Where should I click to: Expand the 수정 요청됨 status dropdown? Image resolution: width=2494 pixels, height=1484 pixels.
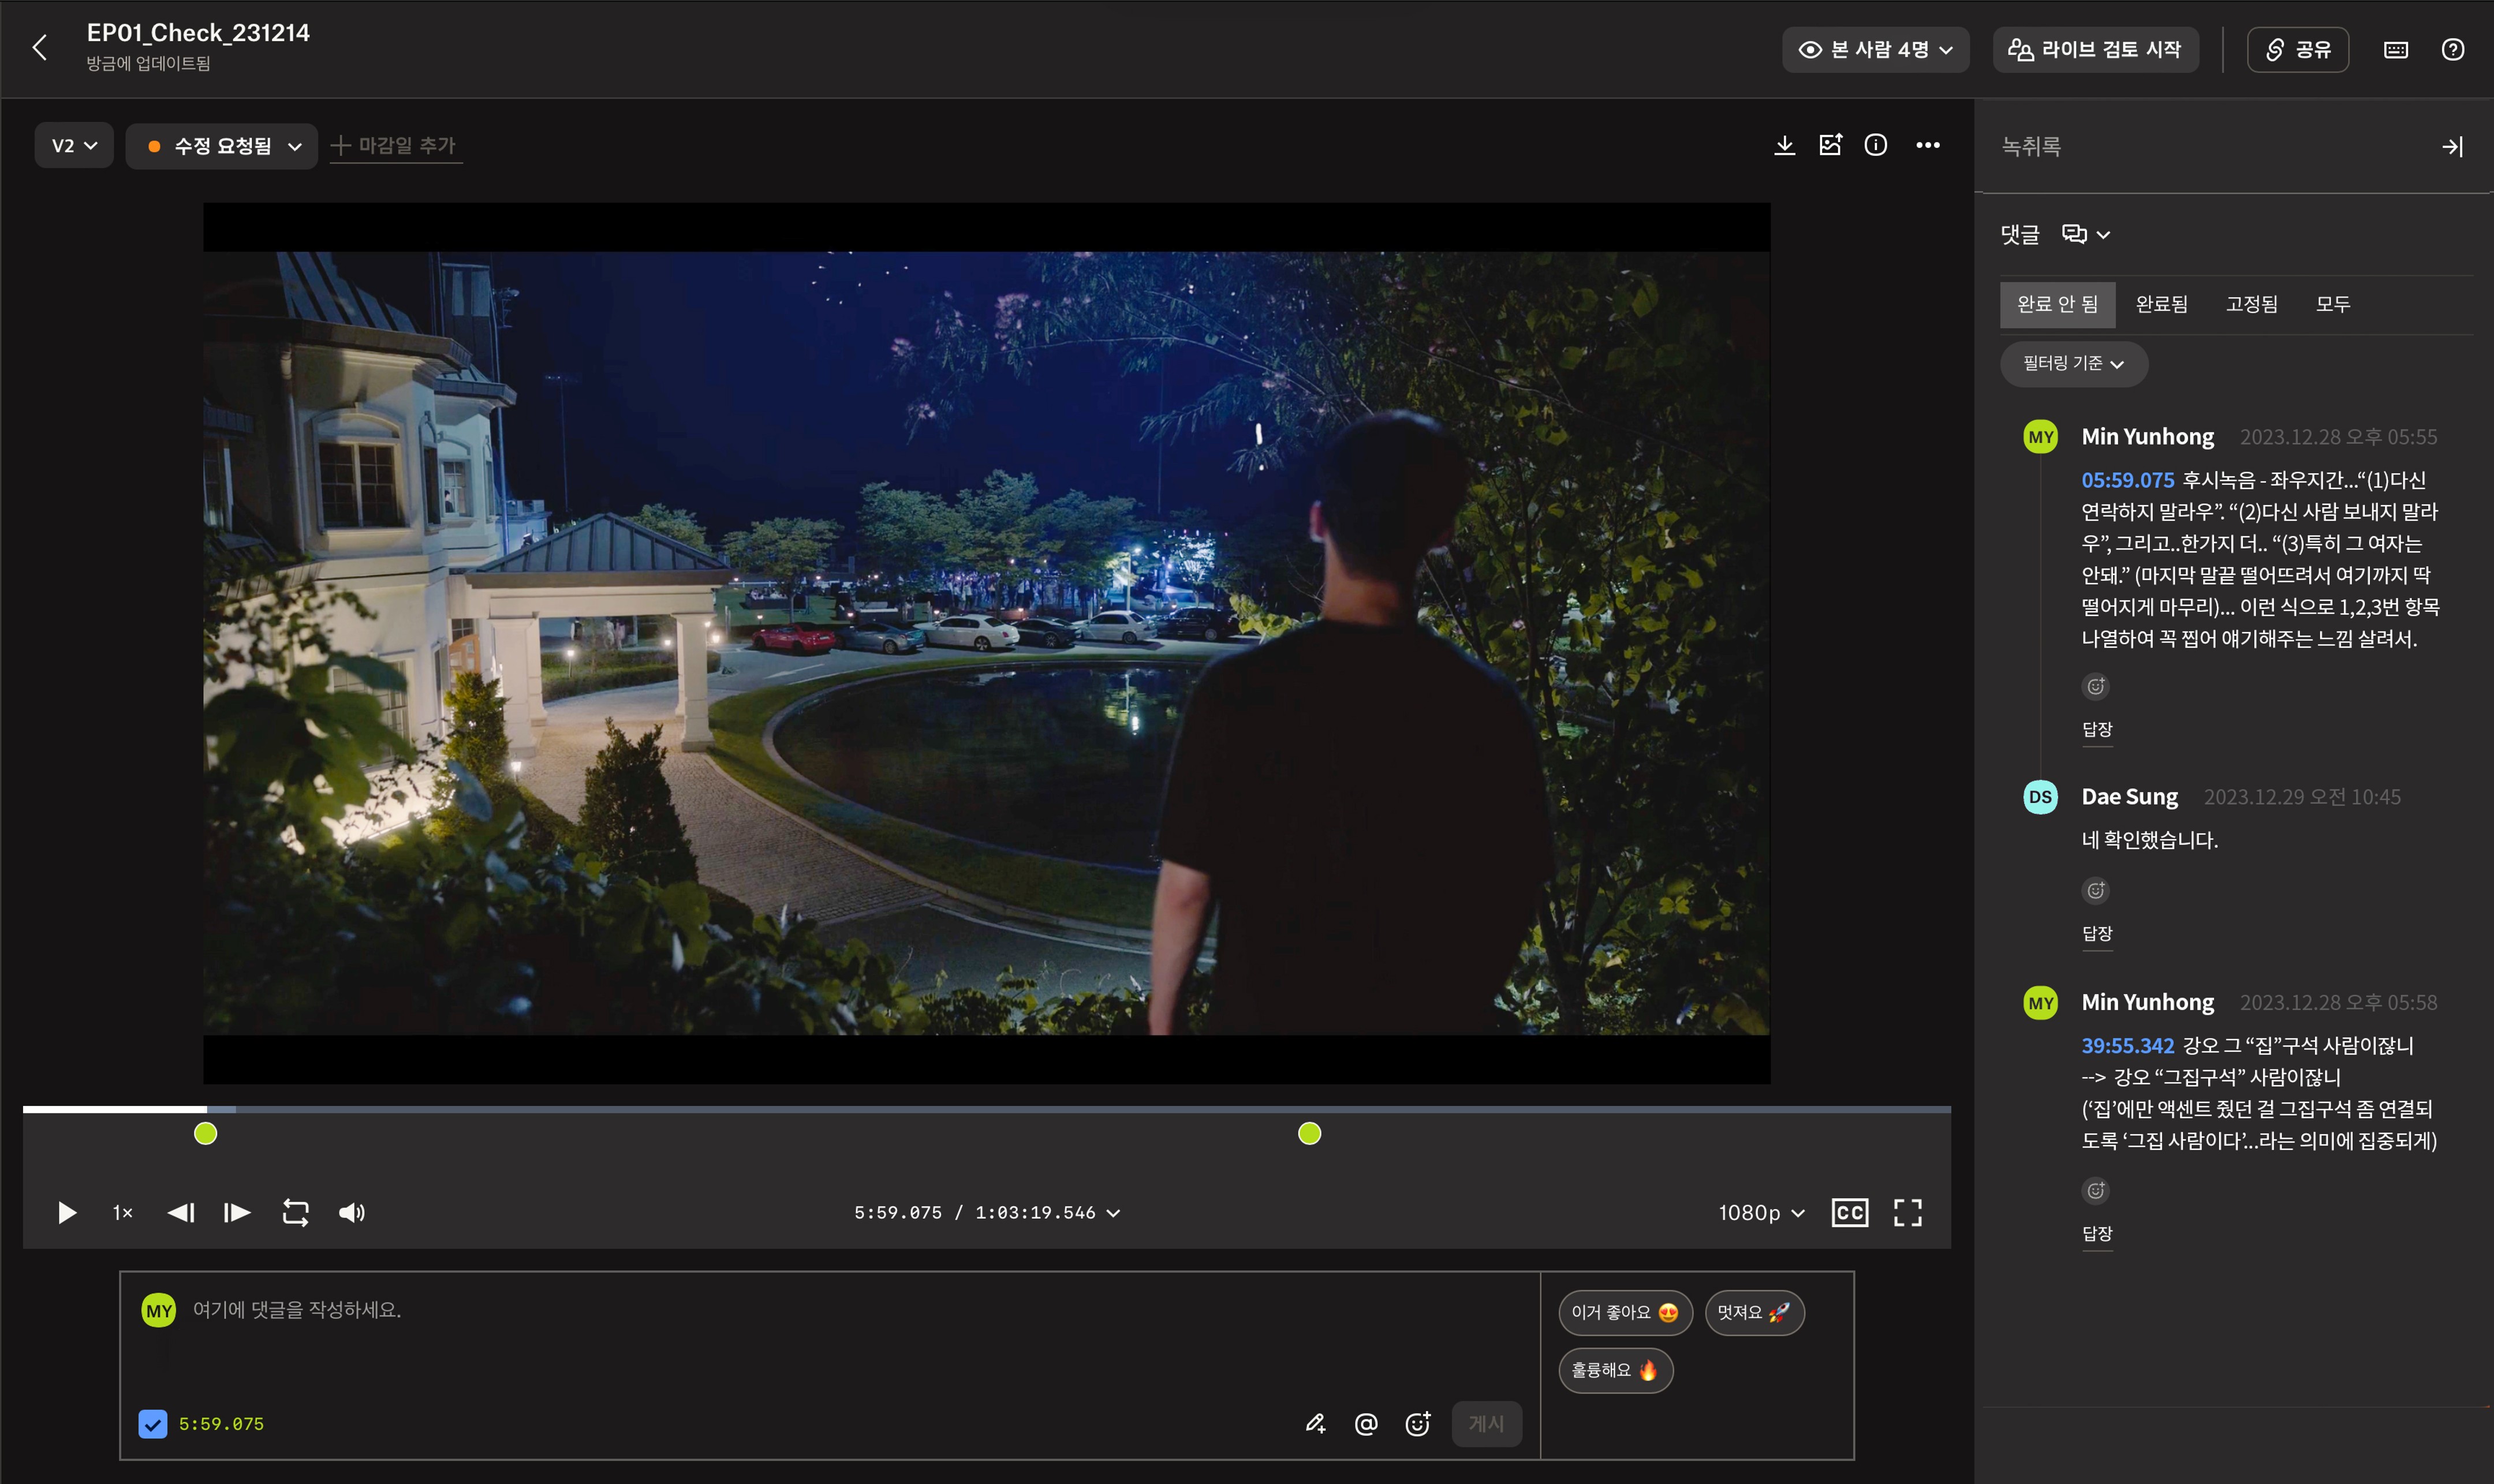click(222, 146)
